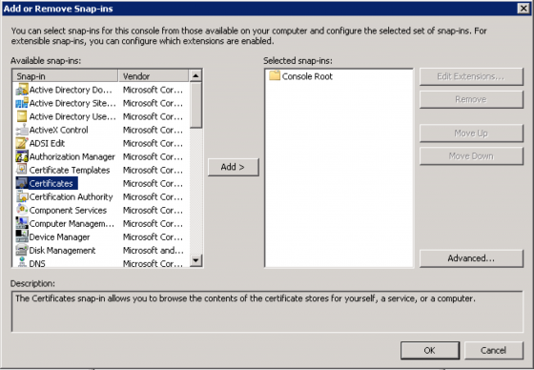
Task: Select the Certificate Templates icon
Action: click(22, 170)
